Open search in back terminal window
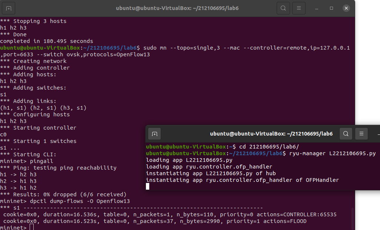 283,8
